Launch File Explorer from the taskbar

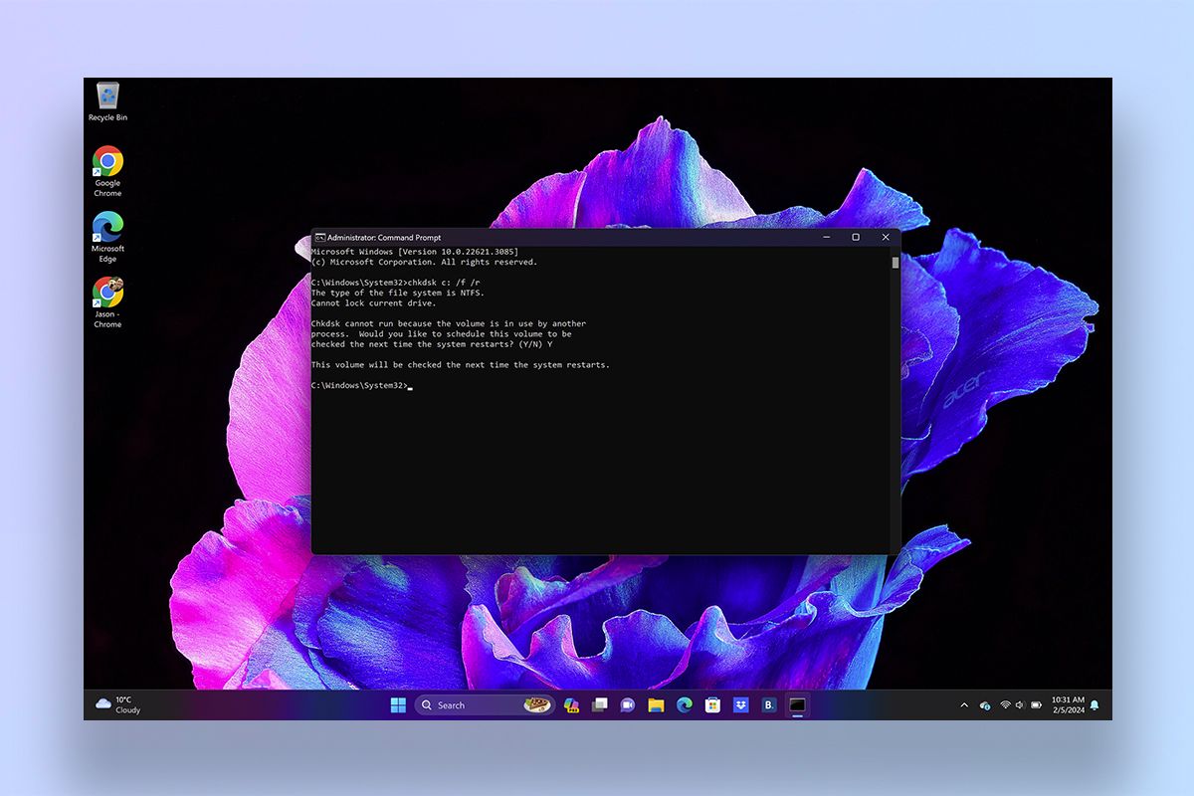pos(655,704)
